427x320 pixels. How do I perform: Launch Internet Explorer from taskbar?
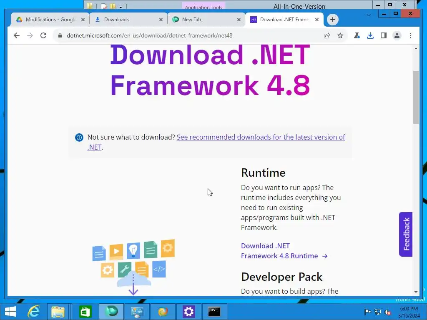(x=34, y=311)
